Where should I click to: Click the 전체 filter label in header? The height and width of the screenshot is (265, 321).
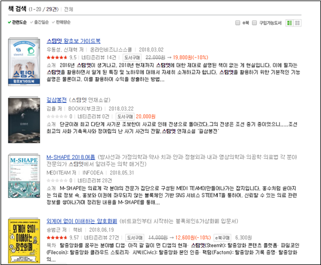click(x=69, y=9)
